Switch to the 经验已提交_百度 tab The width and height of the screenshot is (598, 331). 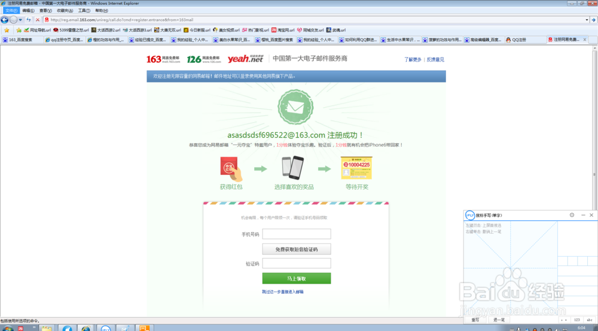coord(148,40)
